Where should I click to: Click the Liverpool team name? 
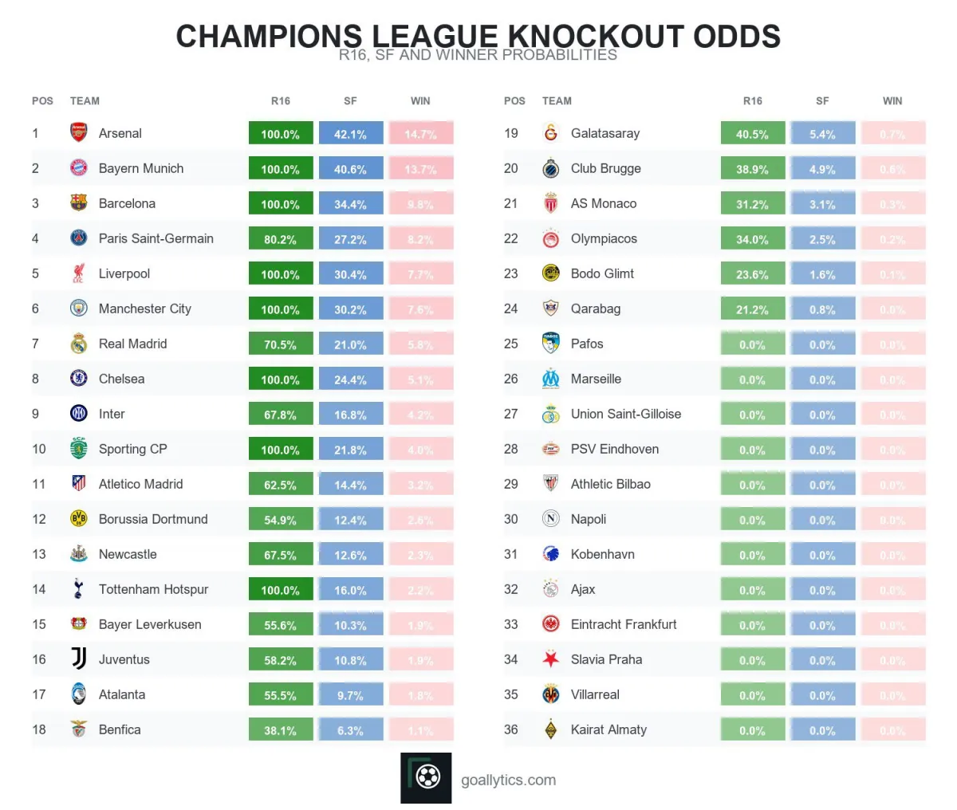click(124, 273)
